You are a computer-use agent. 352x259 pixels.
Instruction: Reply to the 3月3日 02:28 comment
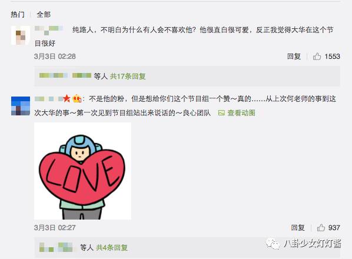(294, 57)
